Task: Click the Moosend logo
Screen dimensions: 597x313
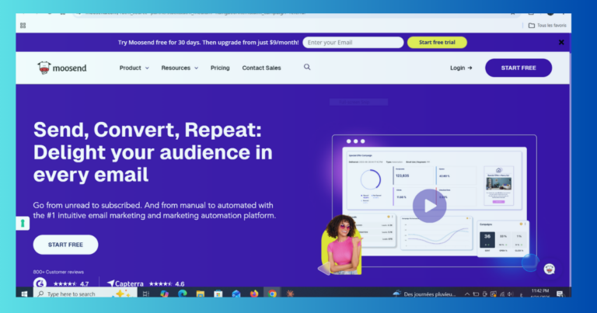Action: 62,68
